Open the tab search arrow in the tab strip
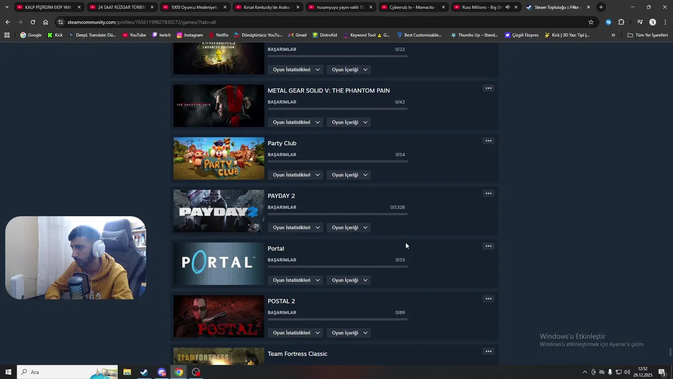The height and width of the screenshot is (379, 673). click(6, 7)
